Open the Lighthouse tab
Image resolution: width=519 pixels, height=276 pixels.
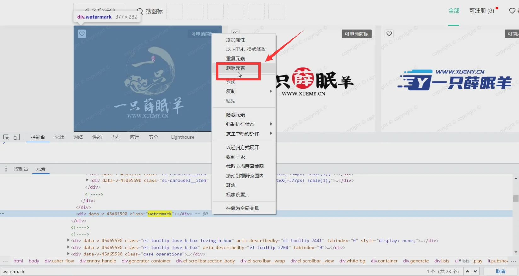183,137
